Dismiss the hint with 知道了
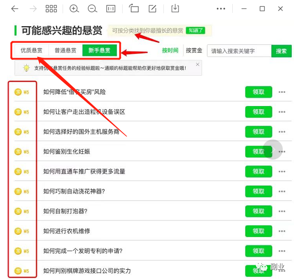 point(195,31)
